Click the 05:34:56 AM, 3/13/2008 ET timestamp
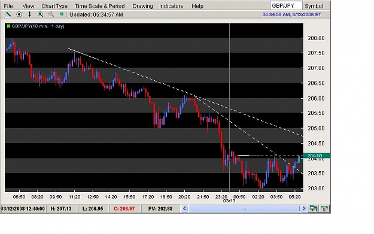374x234 pixels. [x=291, y=14]
